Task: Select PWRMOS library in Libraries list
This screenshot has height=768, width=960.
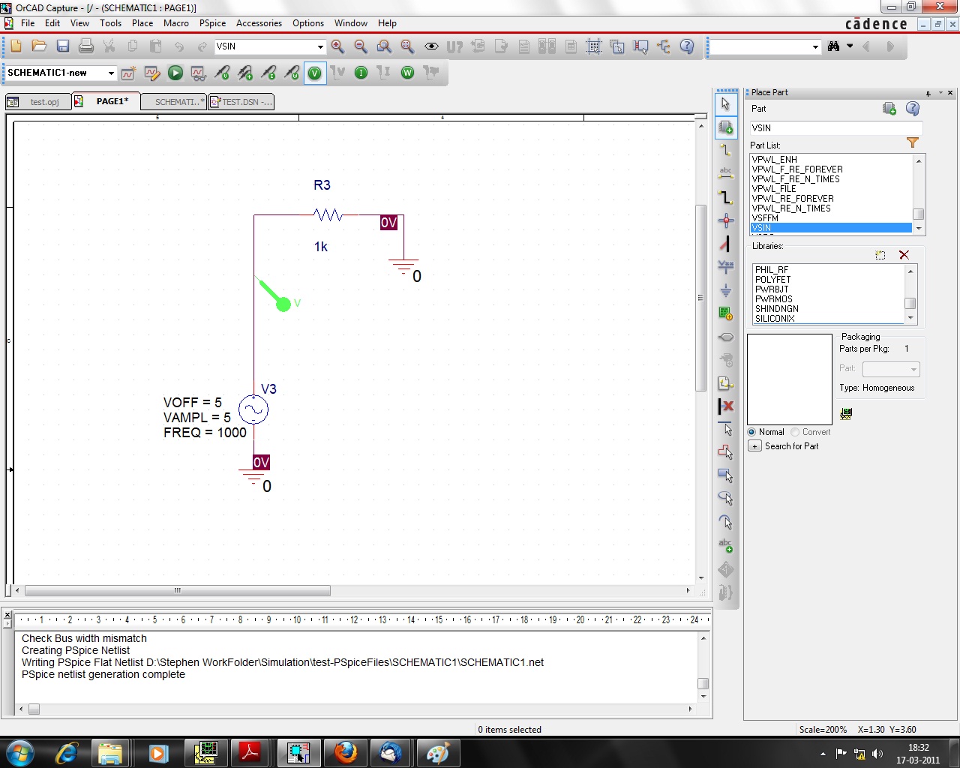Action: (x=774, y=299)
